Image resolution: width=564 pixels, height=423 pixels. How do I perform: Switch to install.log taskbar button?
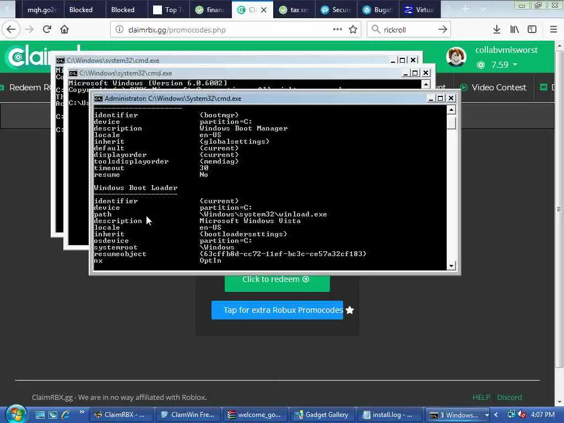click(x=389, y=415)
